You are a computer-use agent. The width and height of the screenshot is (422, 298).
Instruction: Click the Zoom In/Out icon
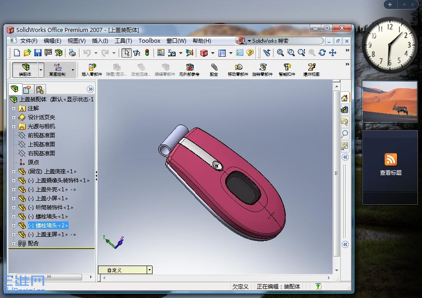click(301, 53)
